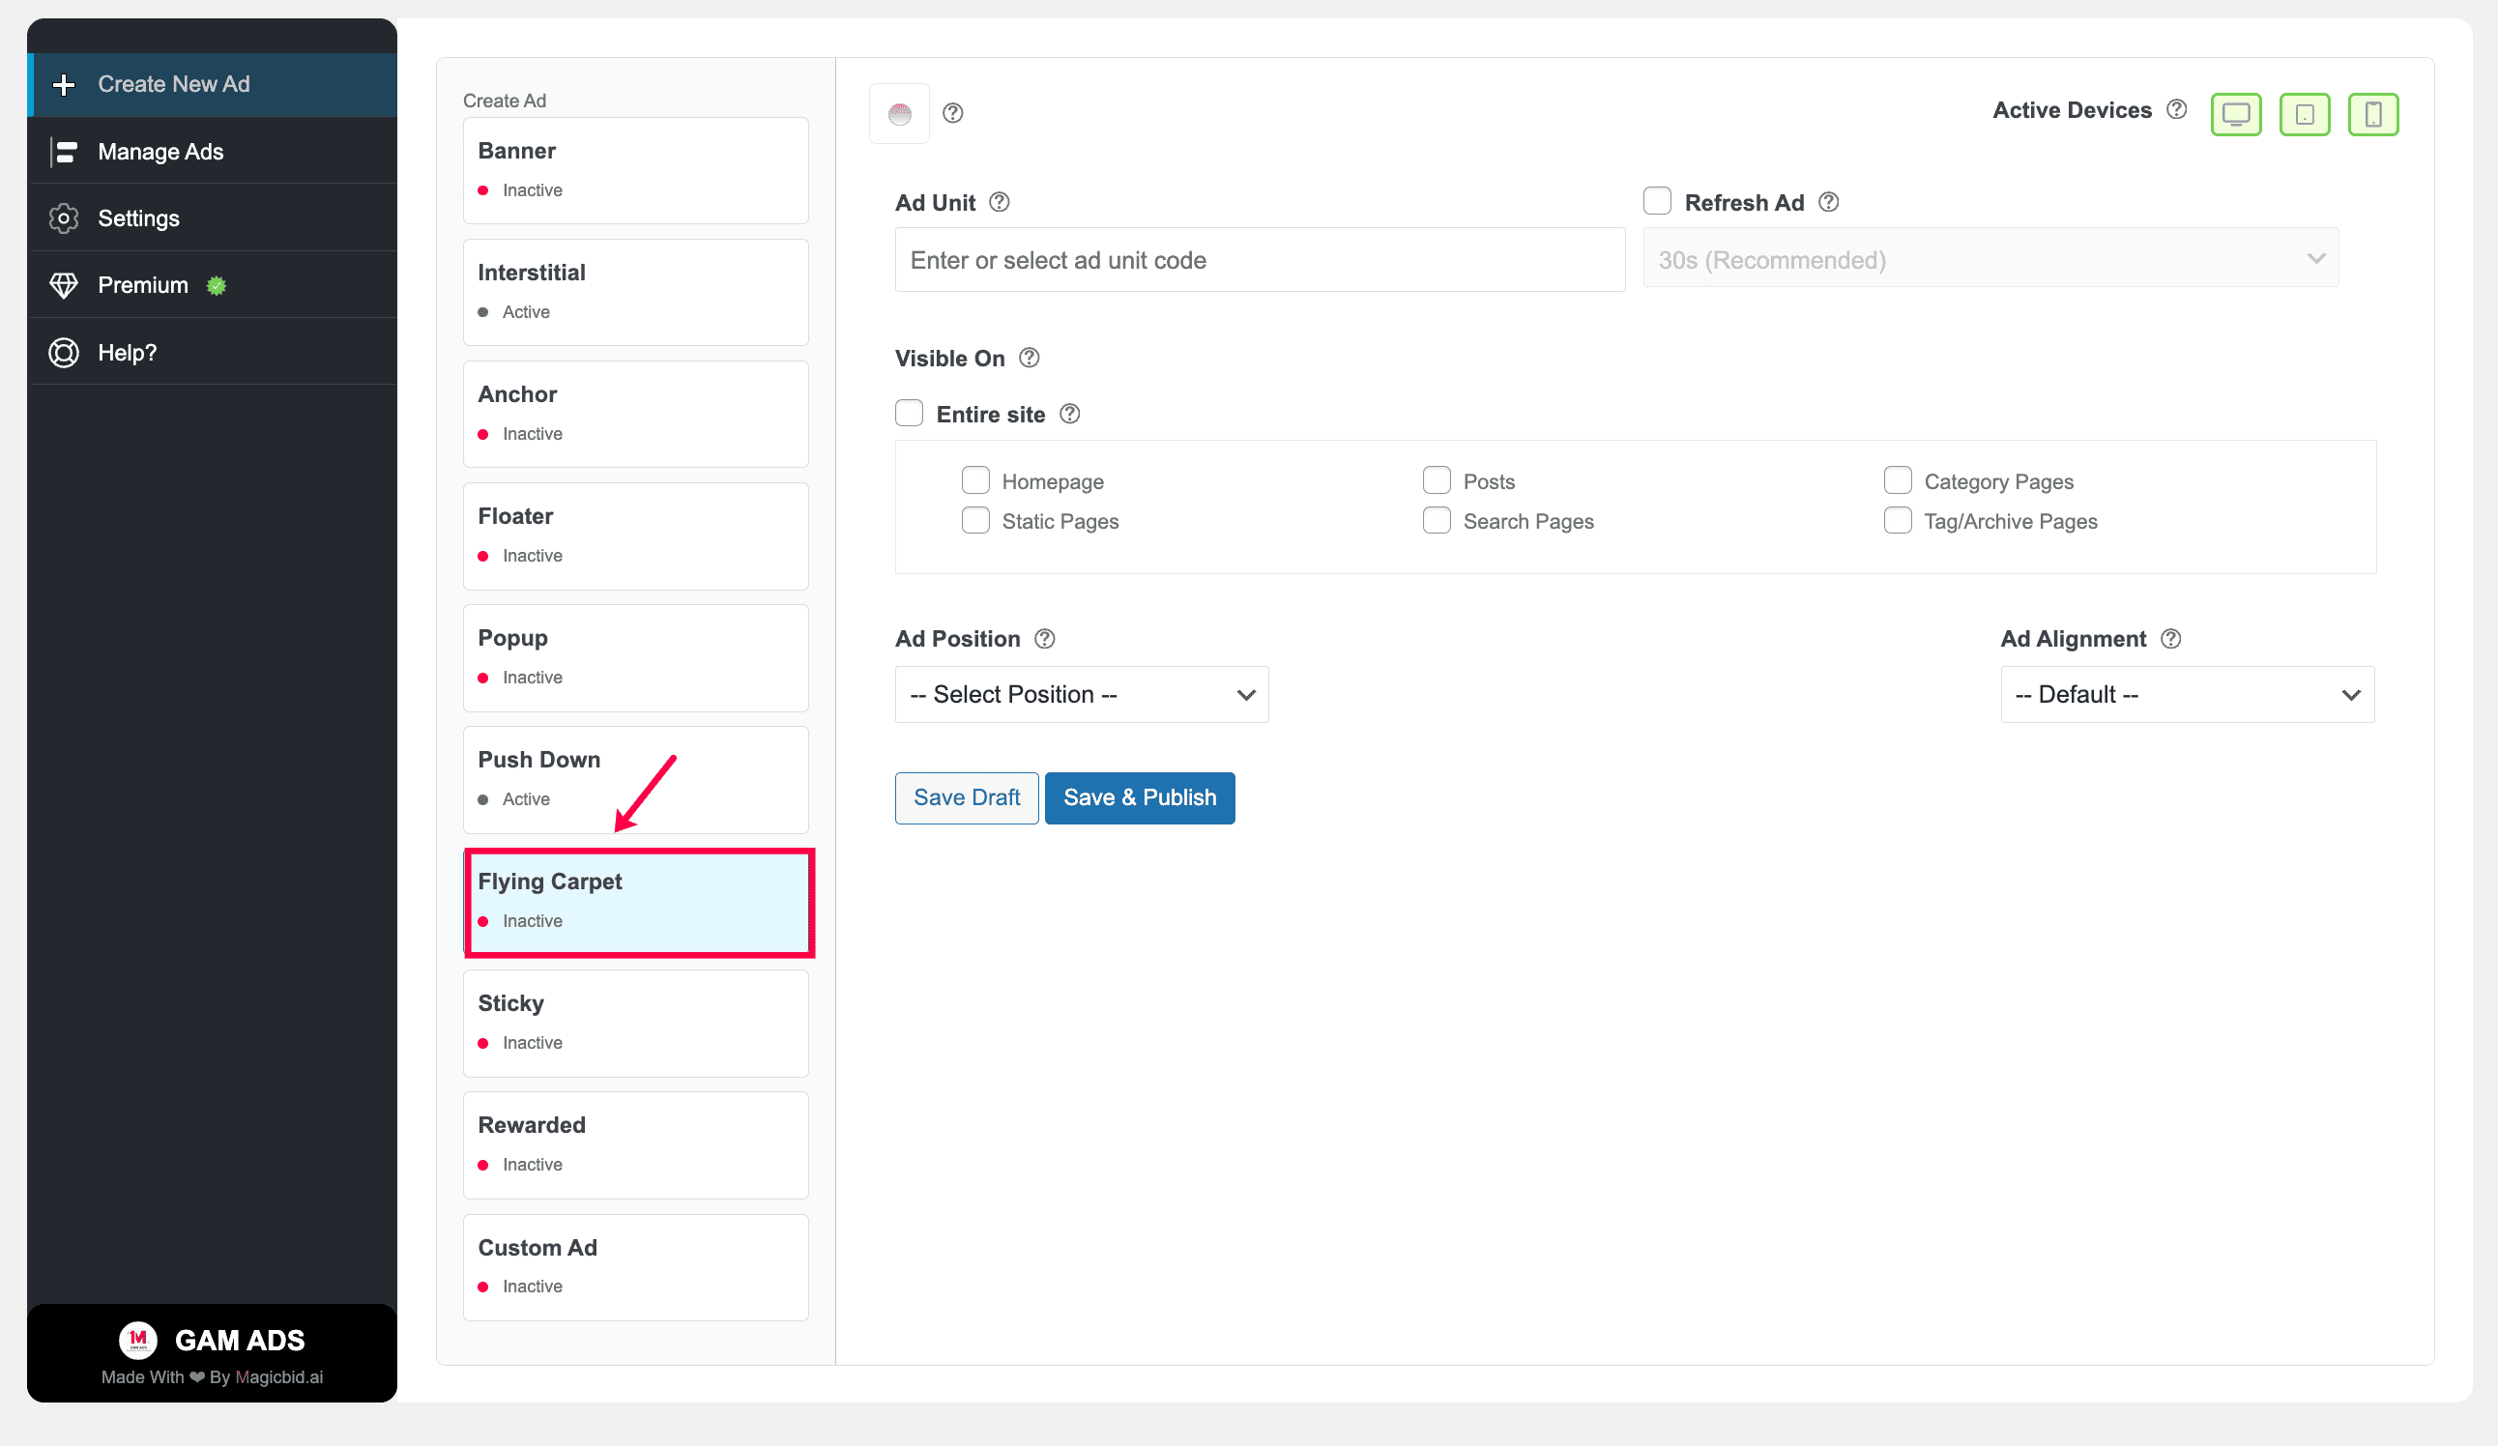
Task: Check the Posts checkbox
Action: (x=1437, y=480)
